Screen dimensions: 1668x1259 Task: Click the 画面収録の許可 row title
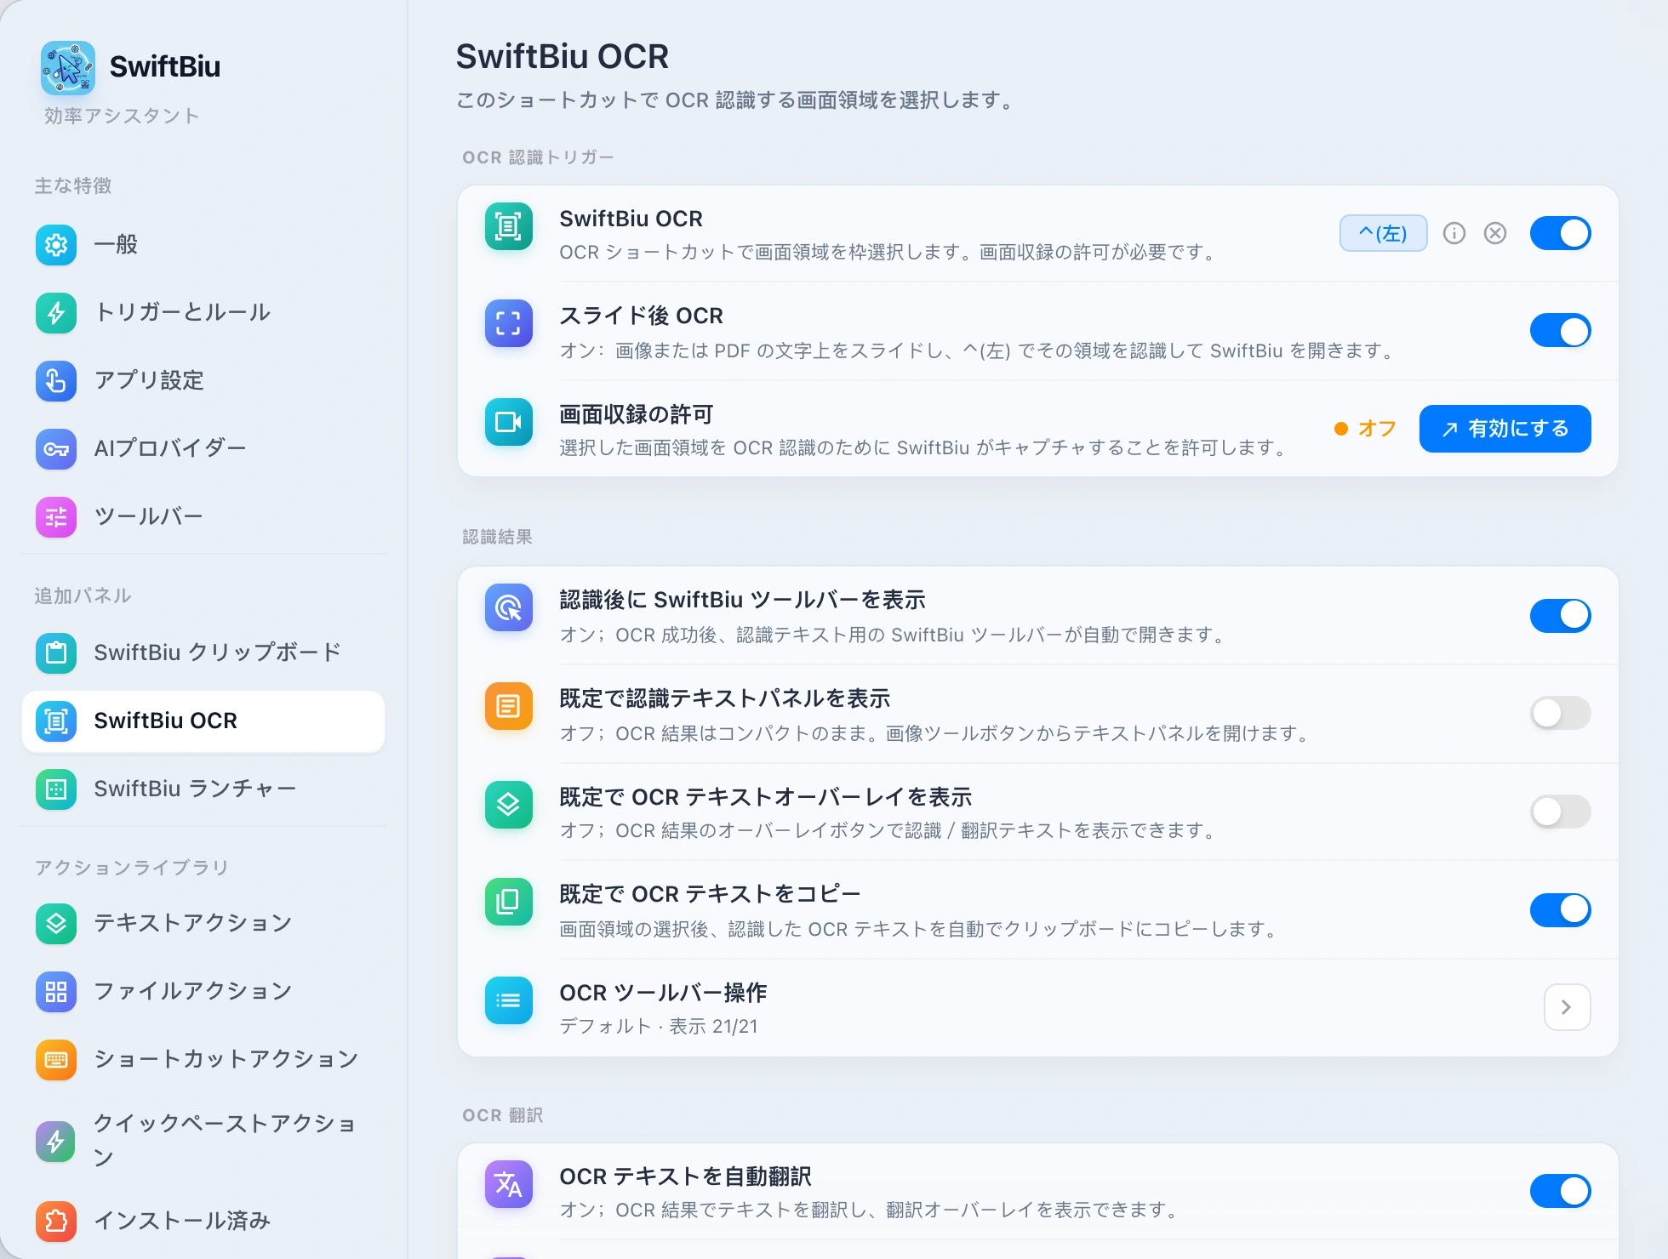click(637, 414)
